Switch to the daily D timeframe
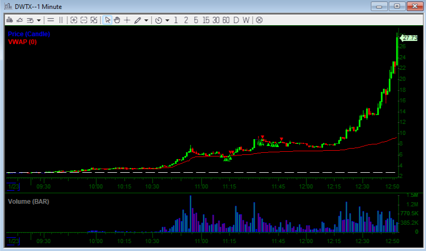 click(x=236, y=20)
